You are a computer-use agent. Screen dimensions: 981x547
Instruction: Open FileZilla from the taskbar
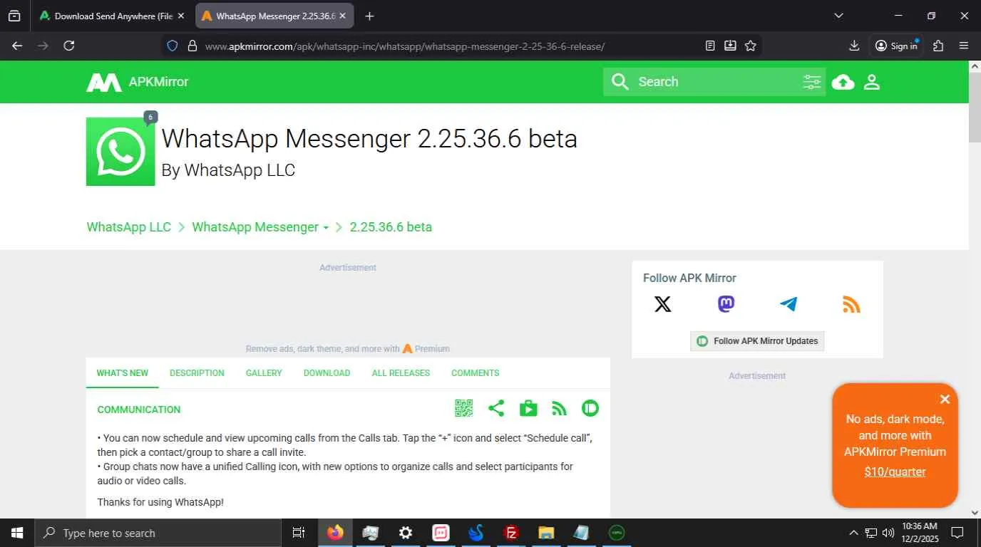click(x=511, y=533)
